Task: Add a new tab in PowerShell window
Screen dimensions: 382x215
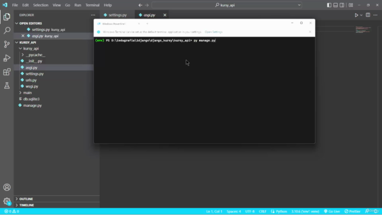Action: 147,24
